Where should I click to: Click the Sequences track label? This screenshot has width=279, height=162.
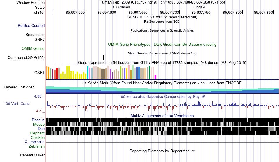tap(35, 35)
